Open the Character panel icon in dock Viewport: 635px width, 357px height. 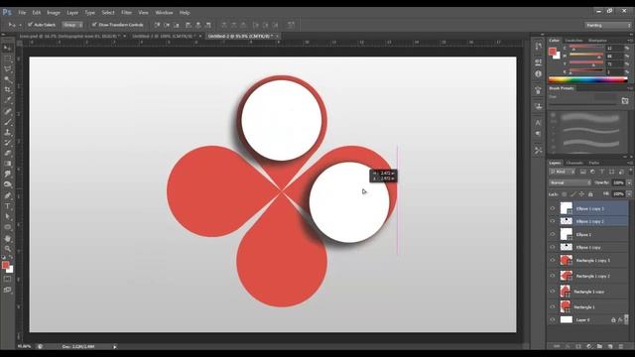click(538, 123)
